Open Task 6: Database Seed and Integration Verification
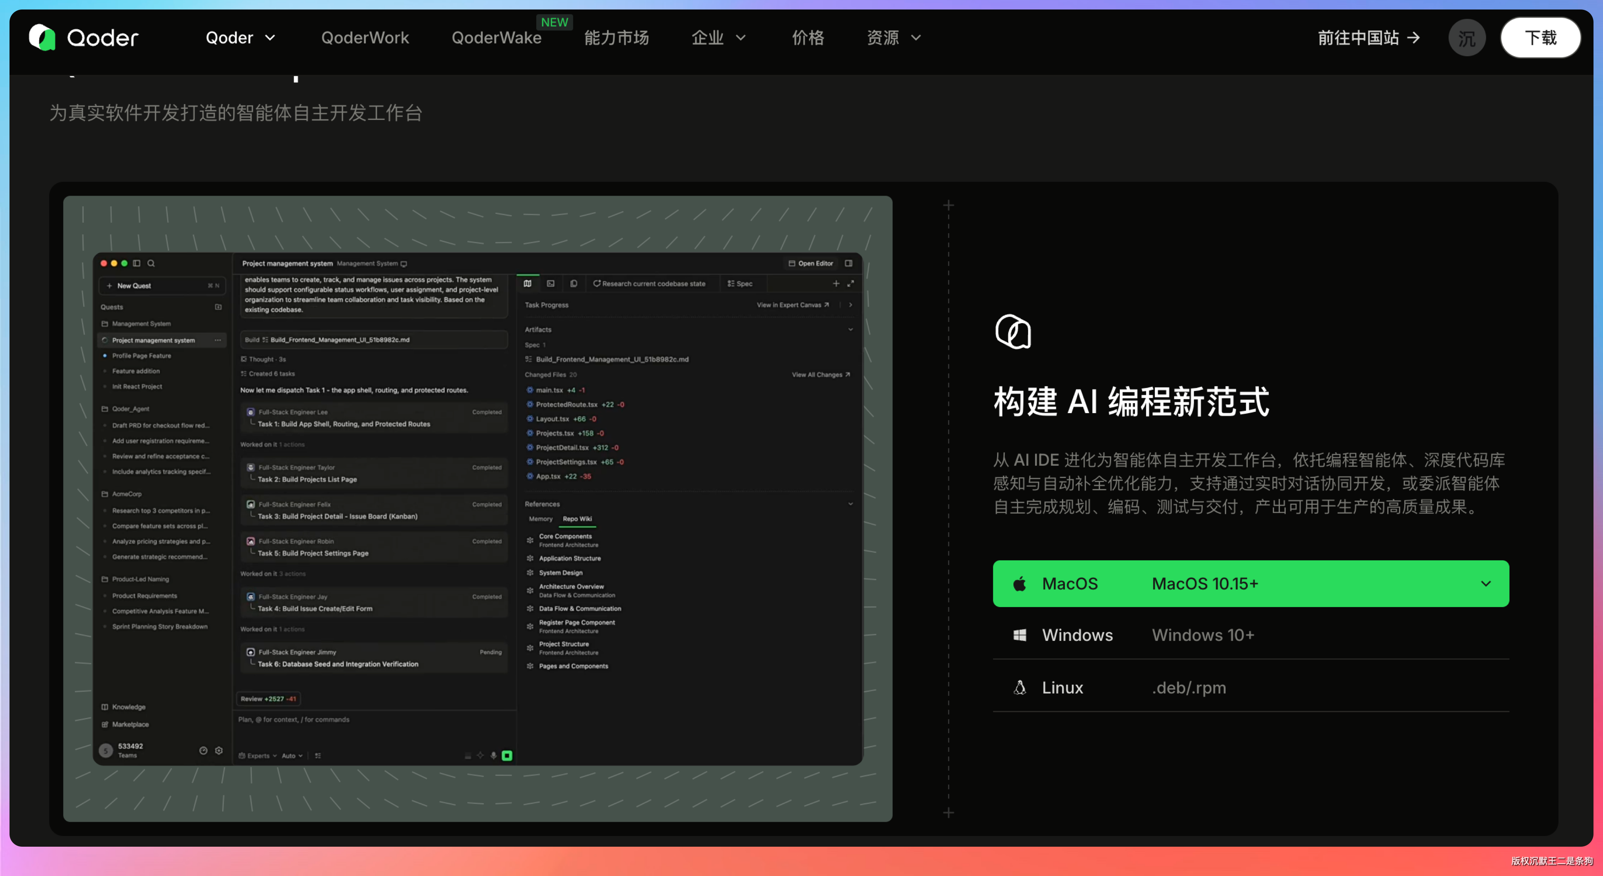The image size is (1603, 876). tap(375, 658)
